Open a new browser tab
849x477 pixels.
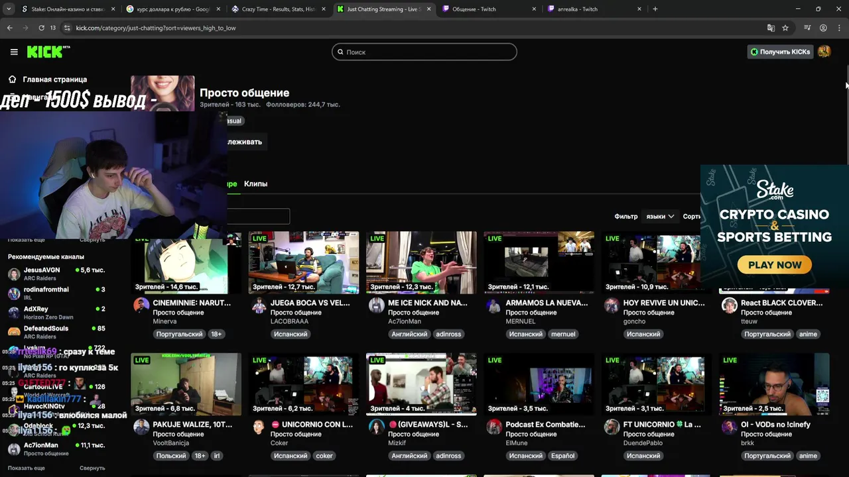[655, 9]
